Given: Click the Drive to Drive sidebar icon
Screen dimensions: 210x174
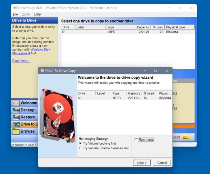Looking at the screenshot, I should click(16, 124).
